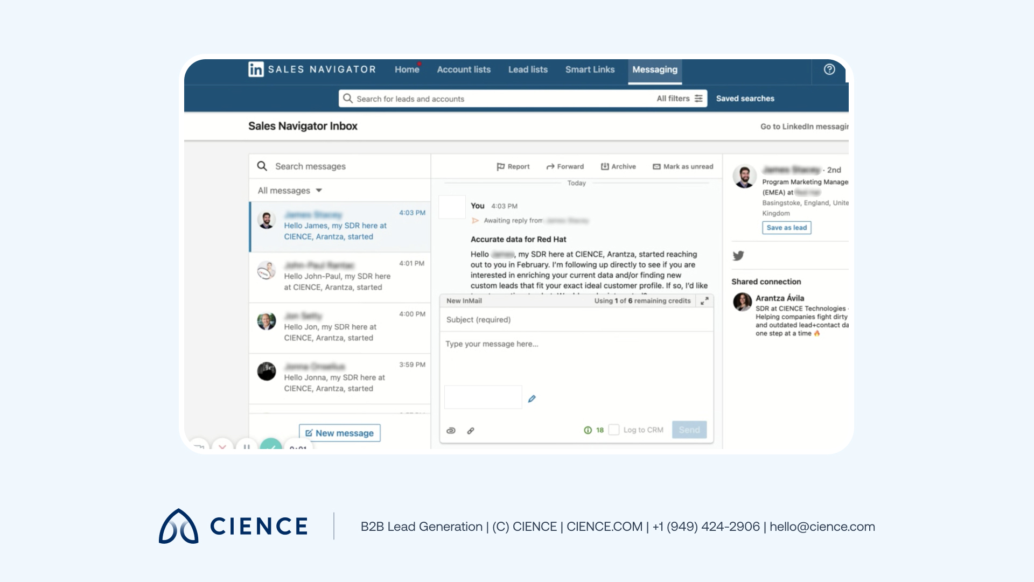Click the Save as lead button
1034x582 pixels.
pyautogui.click(x=786, y=227)
